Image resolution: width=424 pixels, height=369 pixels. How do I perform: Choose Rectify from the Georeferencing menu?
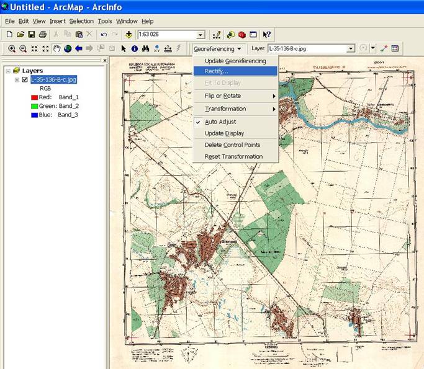coord(216,71)
